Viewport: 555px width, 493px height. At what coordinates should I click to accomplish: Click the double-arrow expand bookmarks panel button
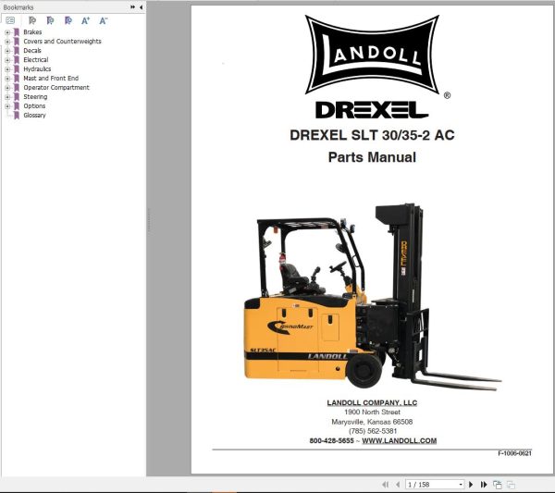[x=132, y=6]
